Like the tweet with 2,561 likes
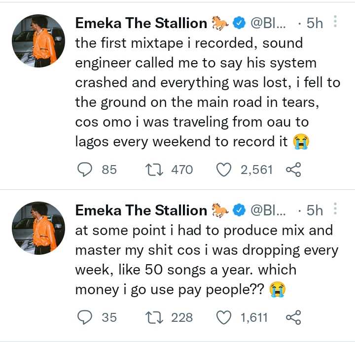 pos(225,170)
